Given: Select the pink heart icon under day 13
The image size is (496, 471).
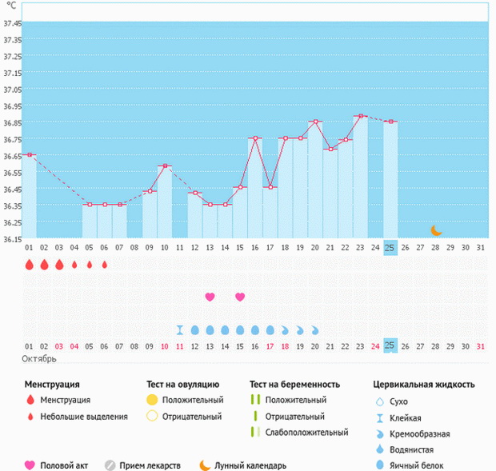Looking at the screenshot, I should point(210,297).
